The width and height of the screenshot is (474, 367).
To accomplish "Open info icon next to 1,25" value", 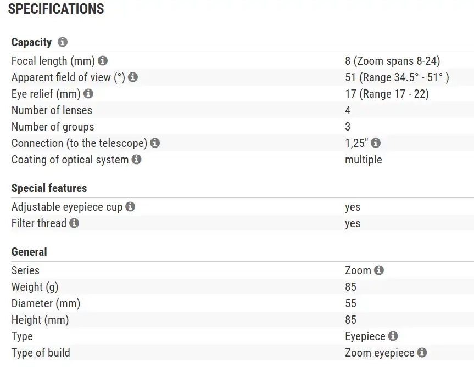I will click(375, 143).
